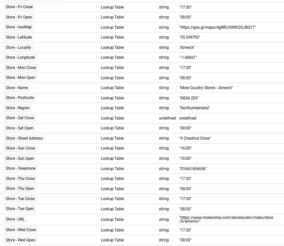The image size is (284, 246).
Task: Click the goo.gl maps link value
Action: [x=217, y=27]
